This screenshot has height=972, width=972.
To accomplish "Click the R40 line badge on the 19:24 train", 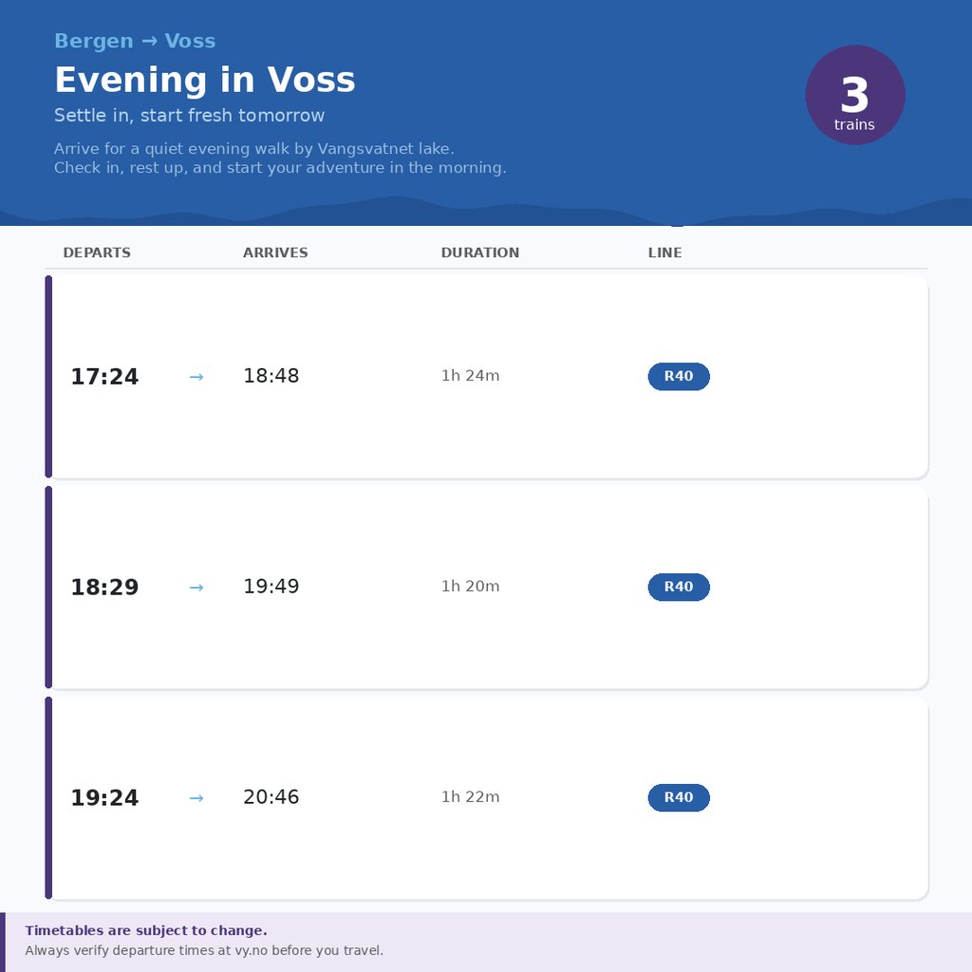I will coord(678,797).
